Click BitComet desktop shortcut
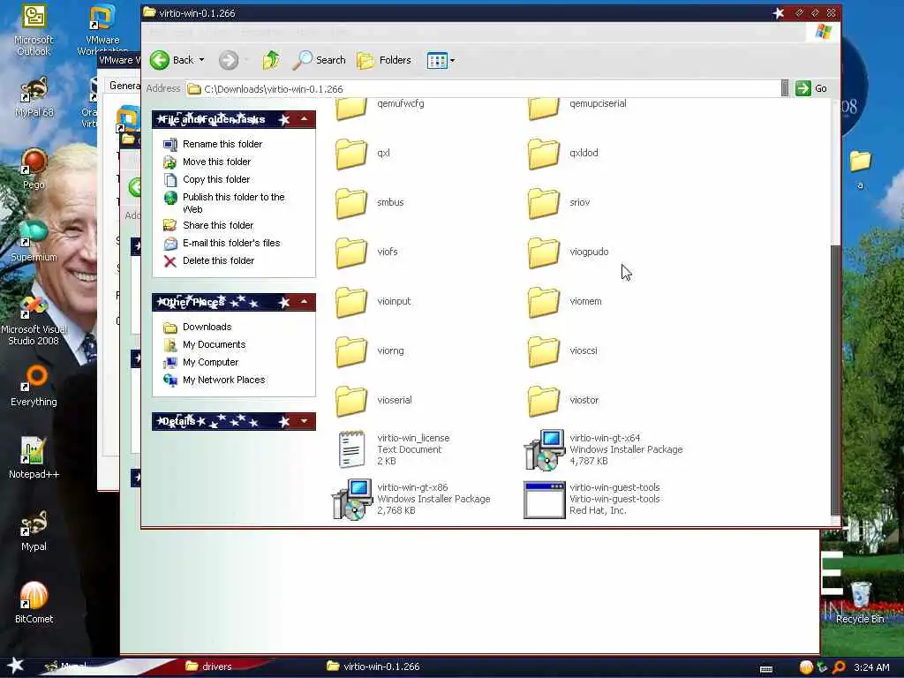 34,604
